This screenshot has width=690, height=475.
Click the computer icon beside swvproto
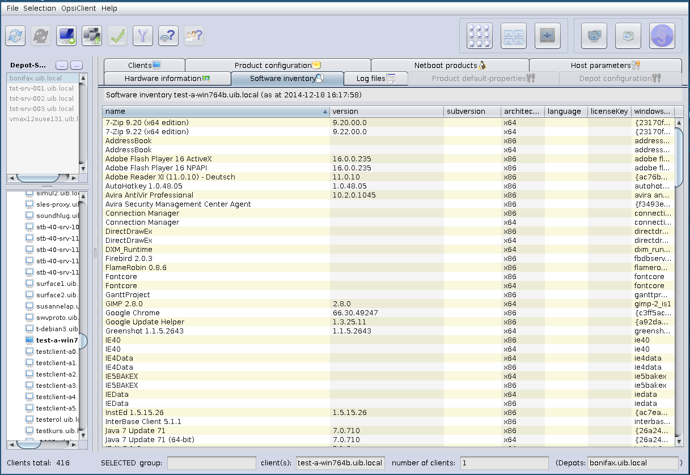[30, 318]
